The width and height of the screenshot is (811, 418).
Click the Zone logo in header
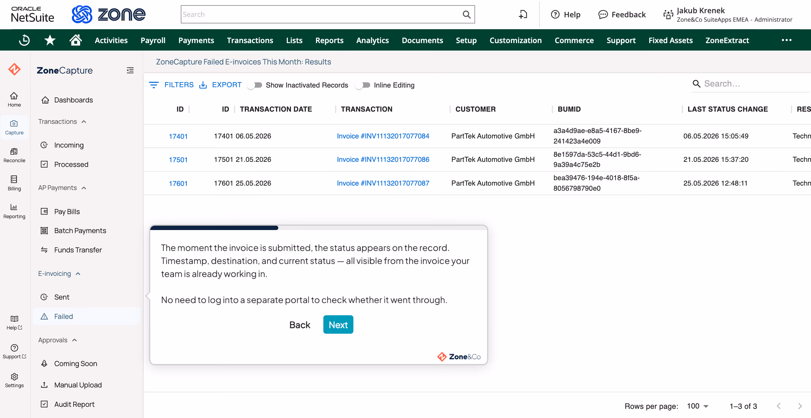[x=108, y=14]
